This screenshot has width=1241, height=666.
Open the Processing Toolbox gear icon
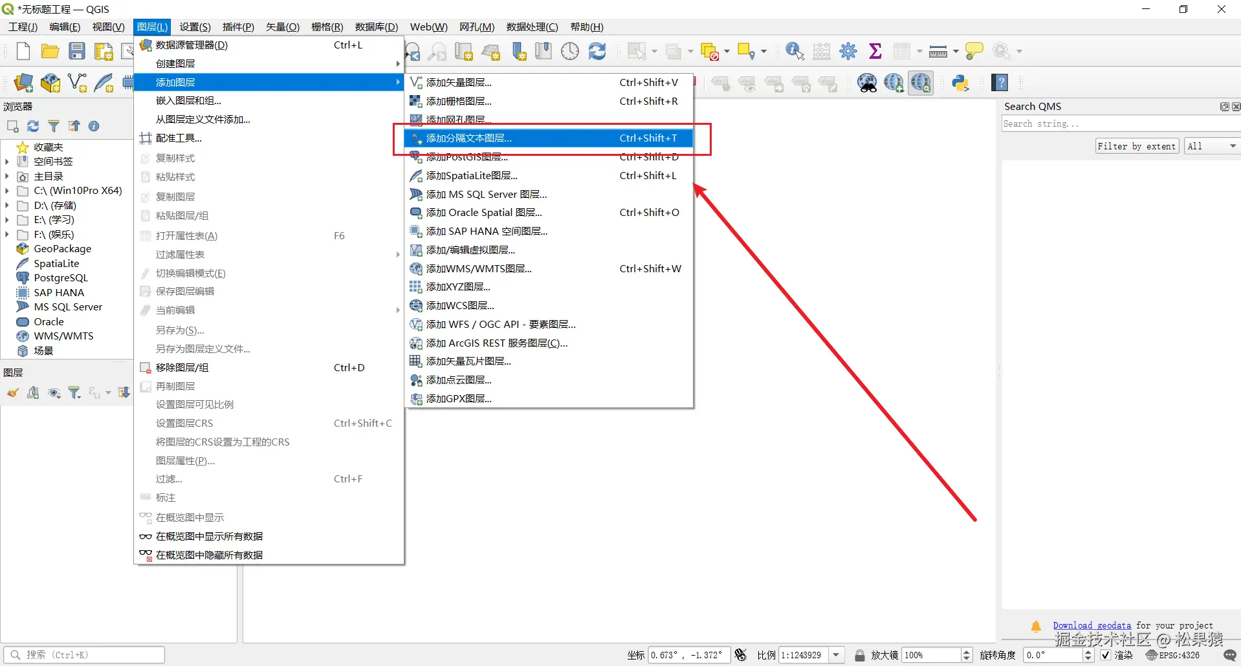click(x=848, y=51)
